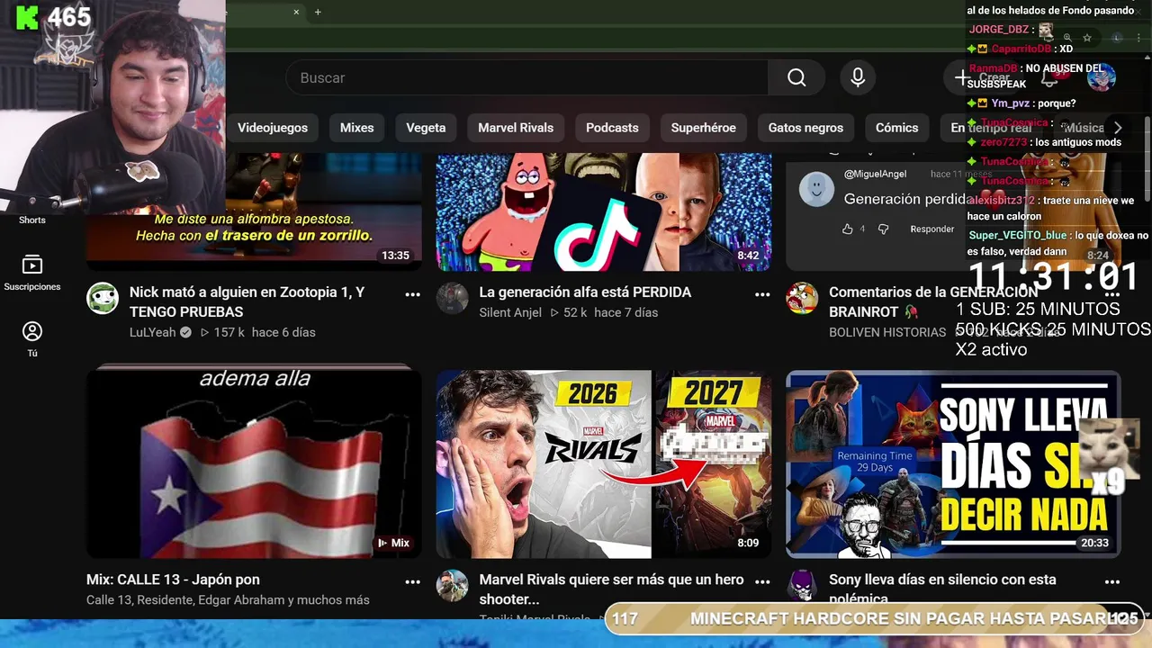Close the browser tab

296,12
